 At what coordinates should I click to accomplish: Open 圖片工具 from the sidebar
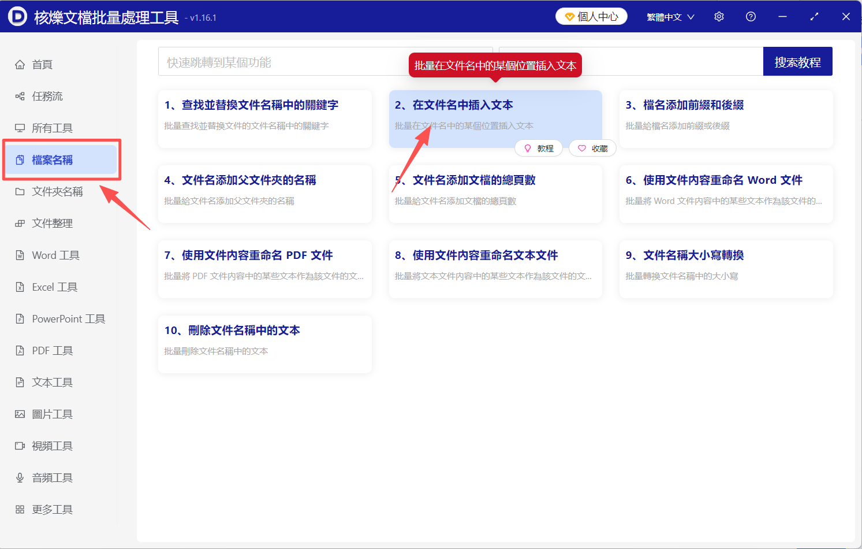click(49, 414)
